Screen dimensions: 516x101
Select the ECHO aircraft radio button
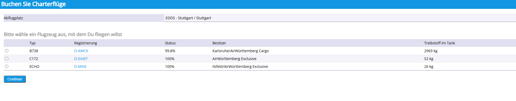[7, 67]
